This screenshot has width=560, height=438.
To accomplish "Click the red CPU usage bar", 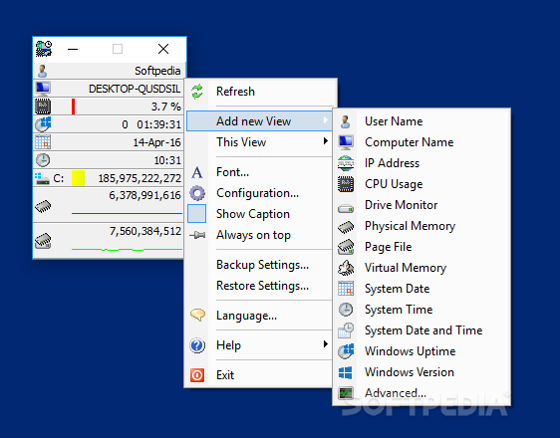I will (73, 107).
